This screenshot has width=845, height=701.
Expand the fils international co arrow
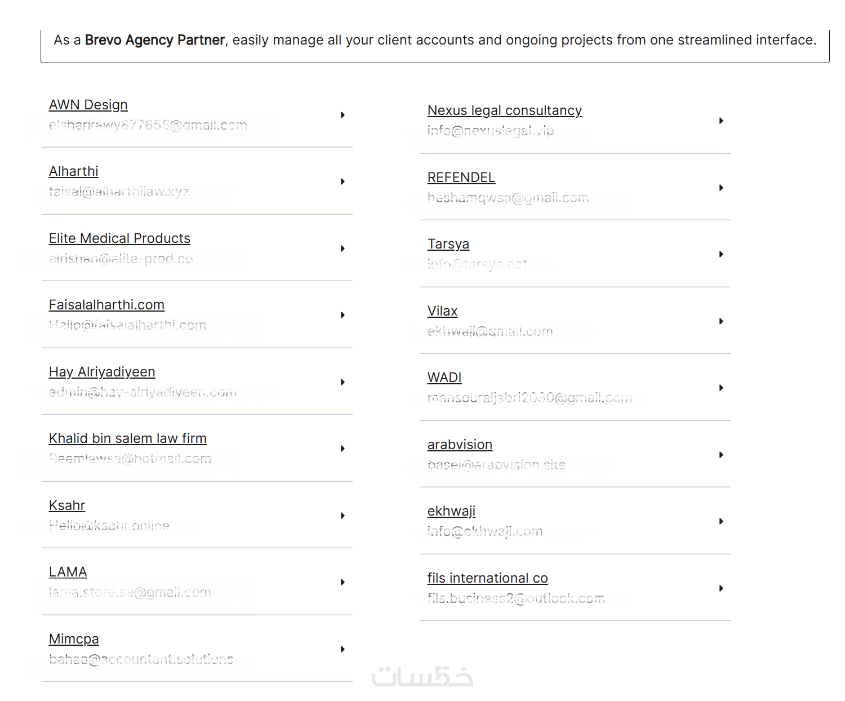[721, 588]
